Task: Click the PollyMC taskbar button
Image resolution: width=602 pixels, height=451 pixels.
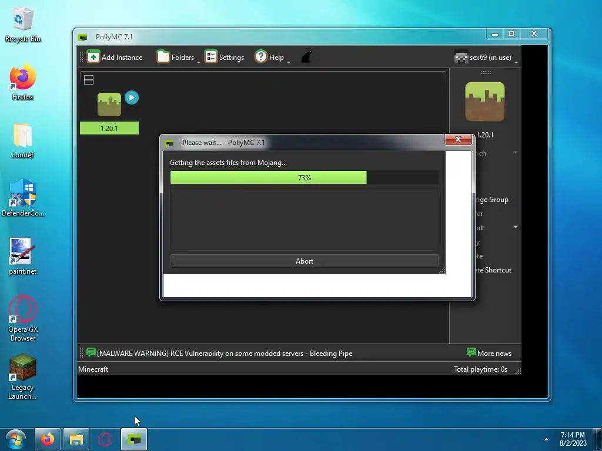Action: tap(134, 439)
